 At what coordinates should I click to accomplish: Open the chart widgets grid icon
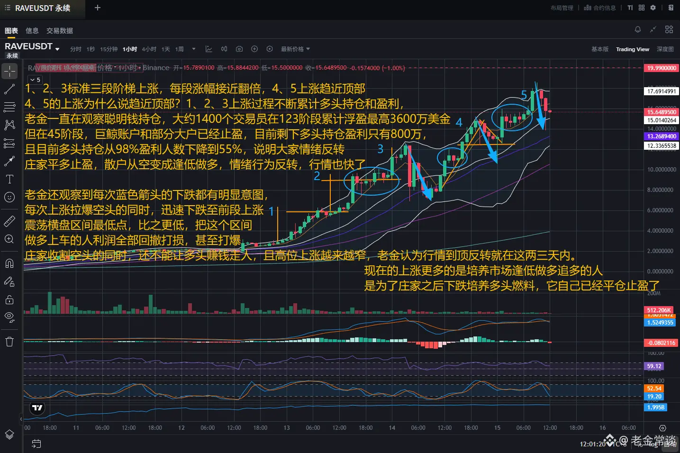pyautogui.click(x=669, y=30)
